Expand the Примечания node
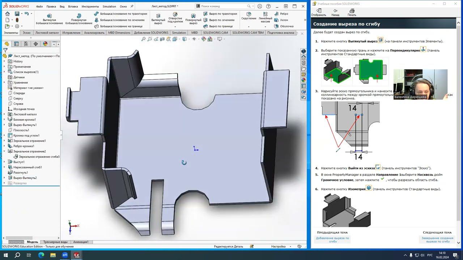Image resolution: width=463 pixels, height=260 pixels. click(4, 66)
